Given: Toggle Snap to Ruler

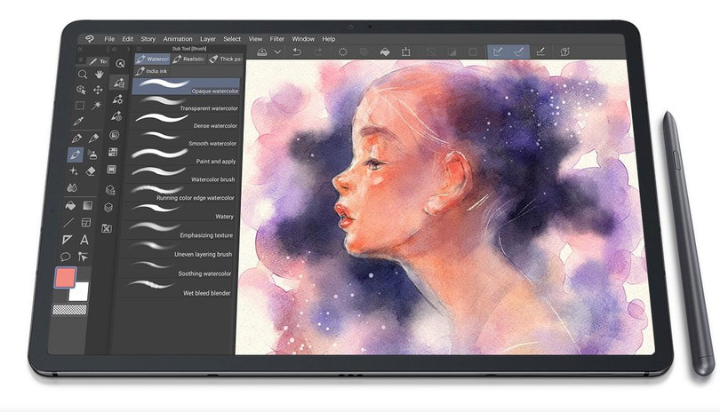Looking at the screenshot, I should [x=498, y=51].
